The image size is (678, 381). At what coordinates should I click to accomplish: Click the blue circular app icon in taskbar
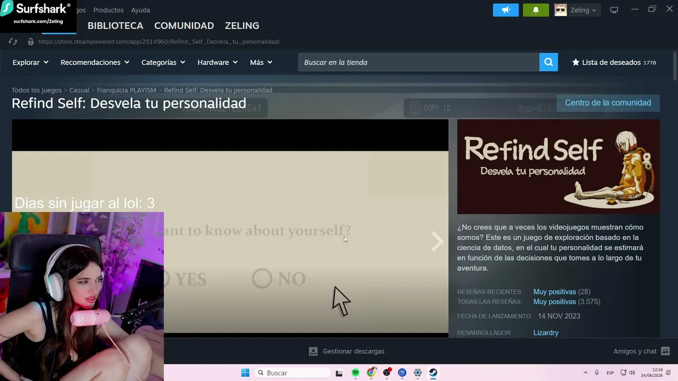[402, 373]
